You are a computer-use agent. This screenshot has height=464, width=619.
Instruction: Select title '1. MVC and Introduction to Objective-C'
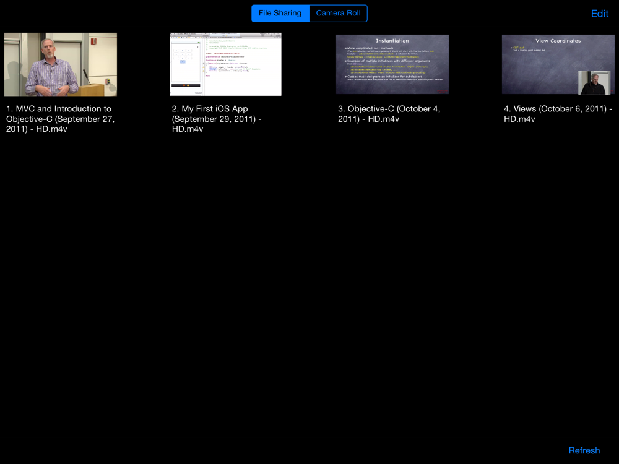pos(61,119)
